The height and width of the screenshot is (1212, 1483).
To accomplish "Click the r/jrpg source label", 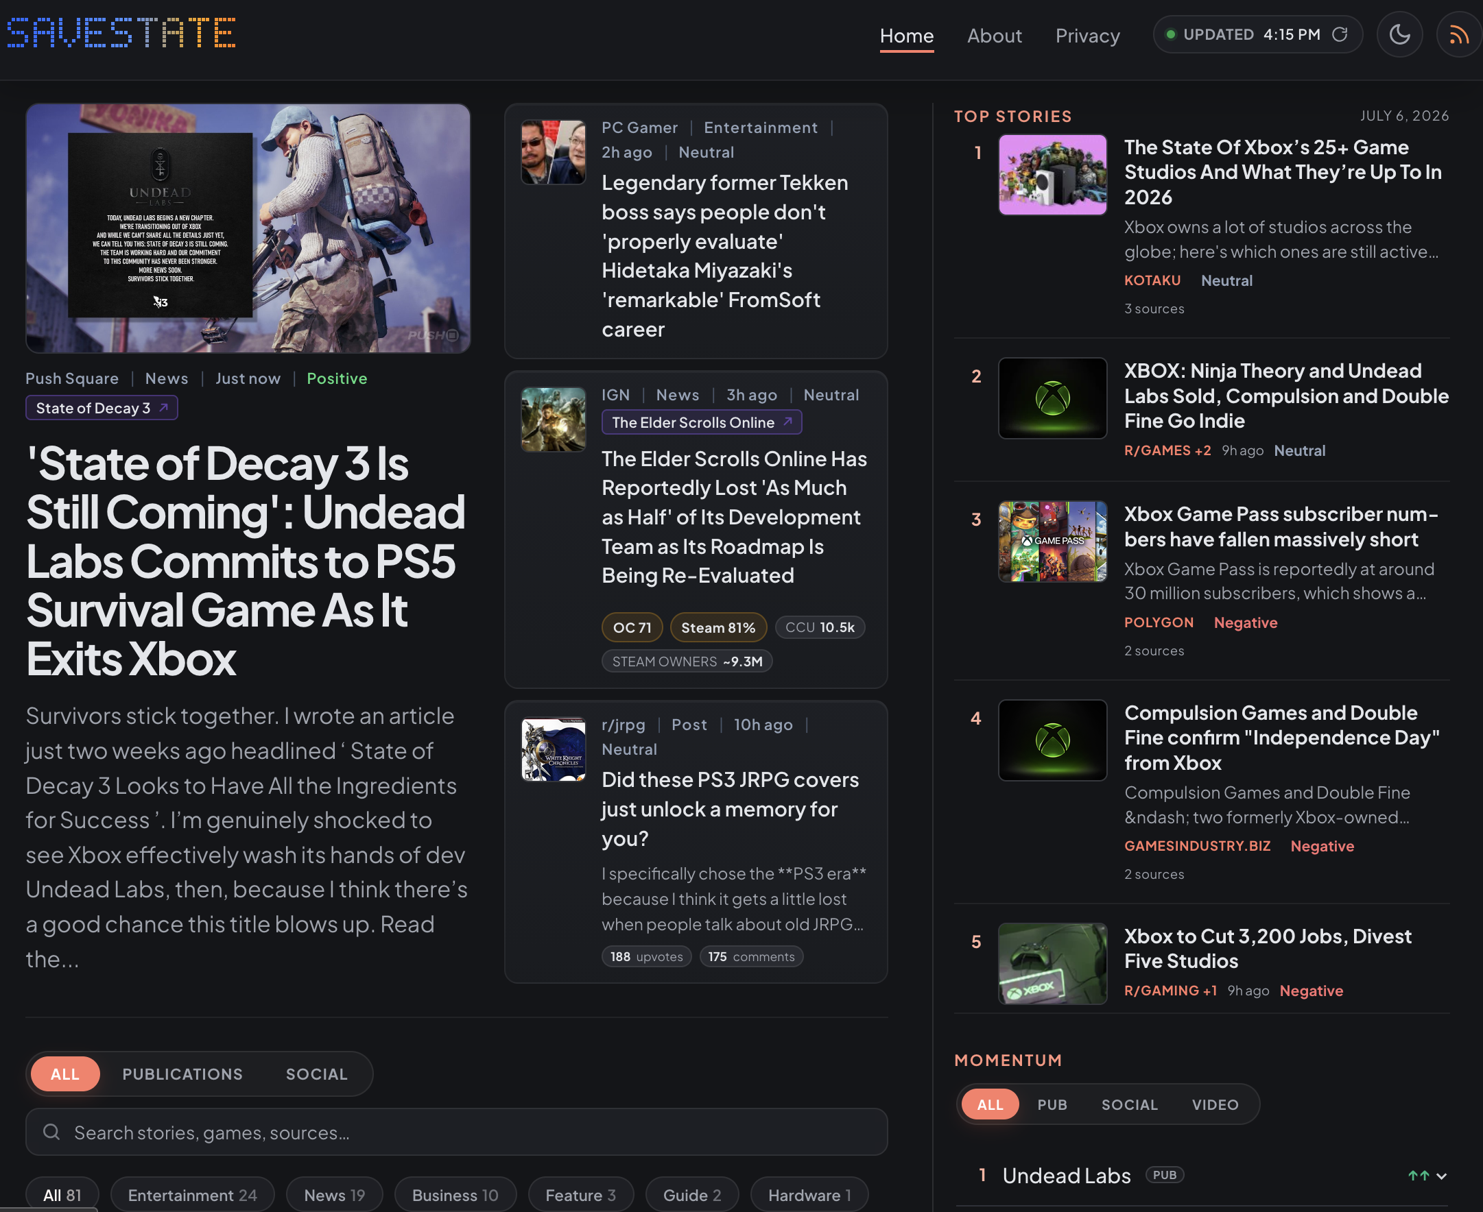I will [x=623, y=725].
